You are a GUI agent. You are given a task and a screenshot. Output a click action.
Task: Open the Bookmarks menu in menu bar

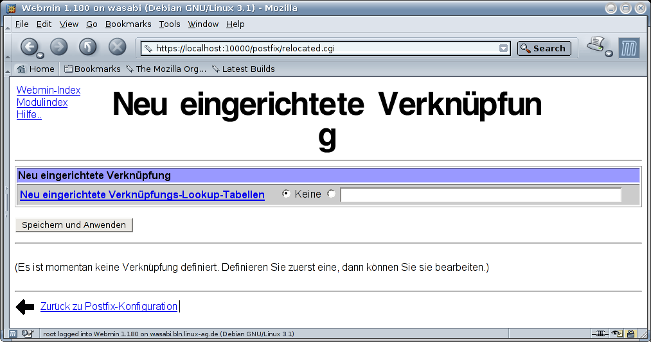point(129,24)
